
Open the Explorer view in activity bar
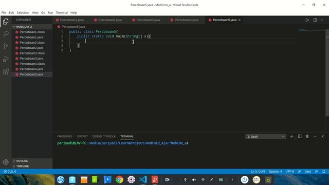tap(6, 22)
